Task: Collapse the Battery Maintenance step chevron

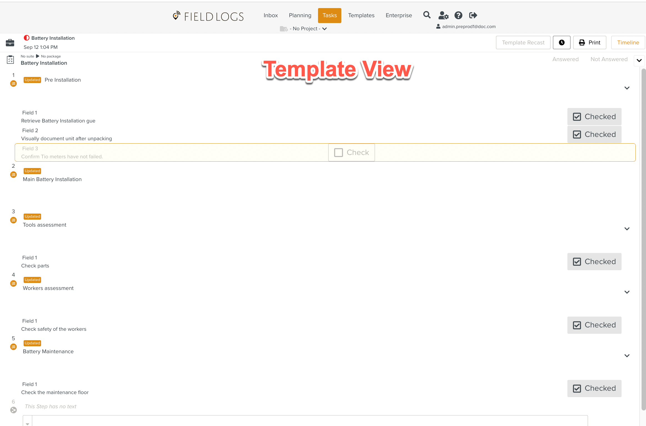Action: [627, 356]
